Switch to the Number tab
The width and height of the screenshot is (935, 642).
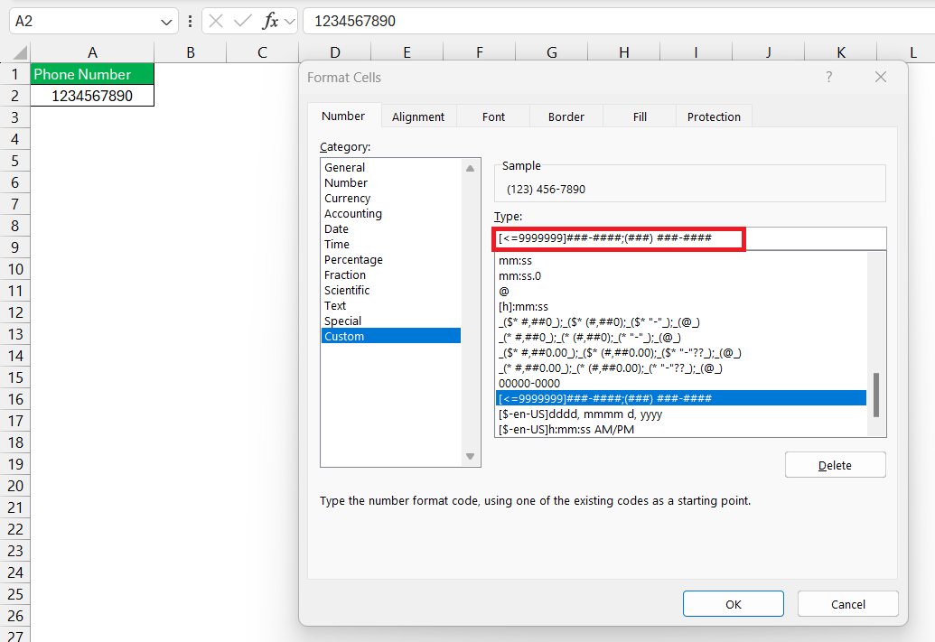pos(343,116)
